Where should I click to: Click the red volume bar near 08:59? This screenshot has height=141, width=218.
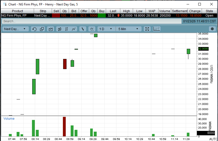click(x=64, y=126)
